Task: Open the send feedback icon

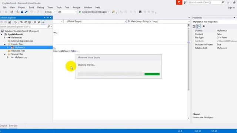Action: click(185, 3)
